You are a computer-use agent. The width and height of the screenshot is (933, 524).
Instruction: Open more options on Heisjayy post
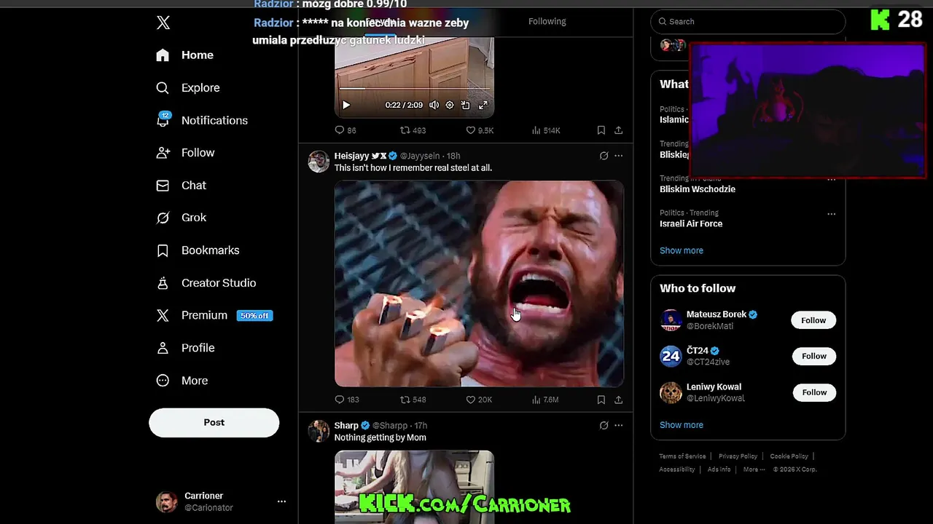coord(618,156)
